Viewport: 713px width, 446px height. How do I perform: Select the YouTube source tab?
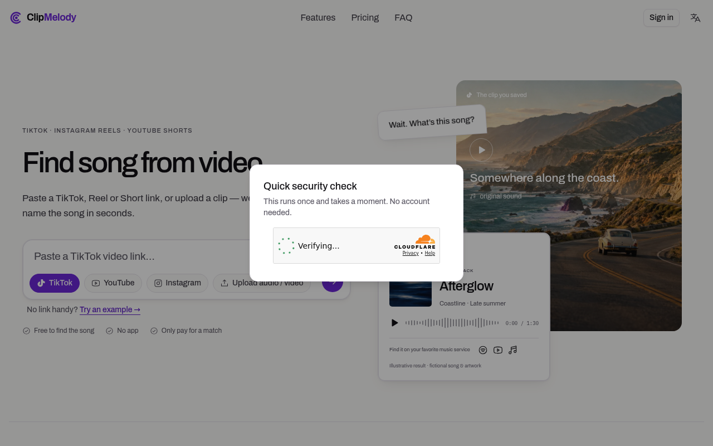[x=113, y=283]
